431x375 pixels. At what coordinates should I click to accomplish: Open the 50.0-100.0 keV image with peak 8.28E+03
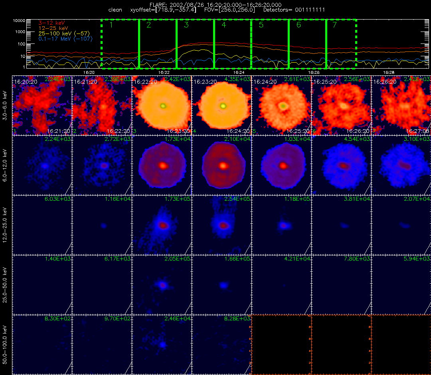pyautogui.click(x=222, y=345)
